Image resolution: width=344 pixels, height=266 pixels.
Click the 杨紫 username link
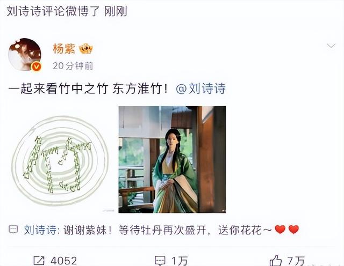pos(64,49)
